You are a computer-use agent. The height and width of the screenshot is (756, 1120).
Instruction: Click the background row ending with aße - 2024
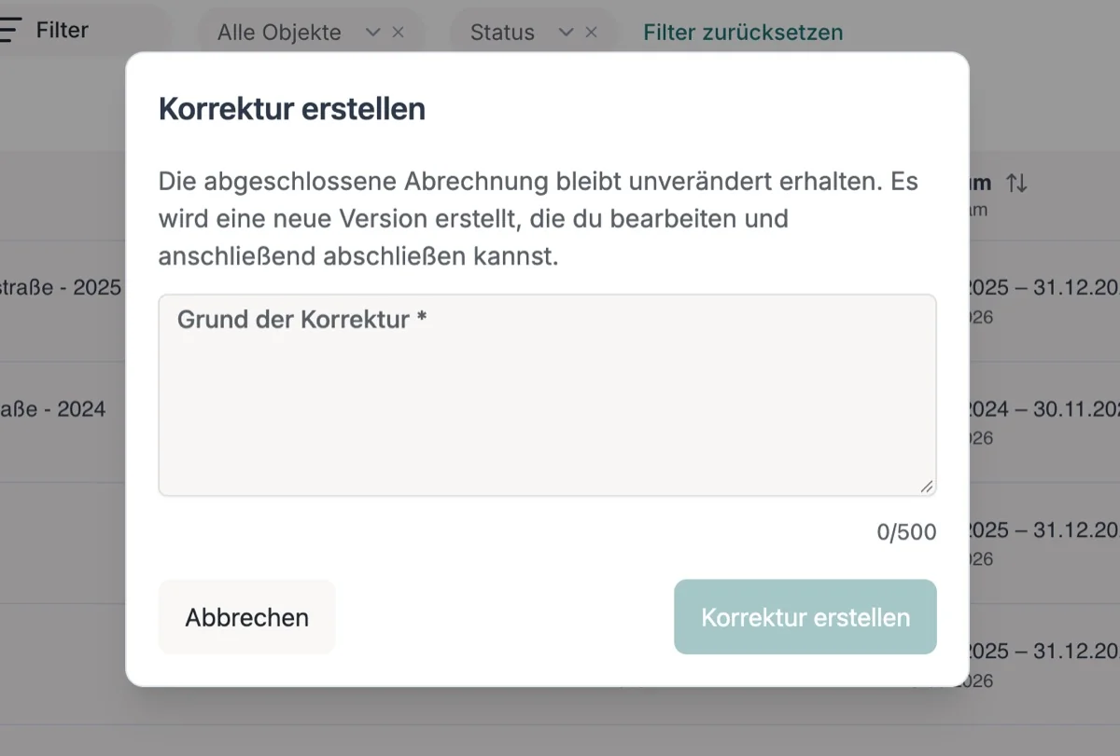[x=53, y=408]
